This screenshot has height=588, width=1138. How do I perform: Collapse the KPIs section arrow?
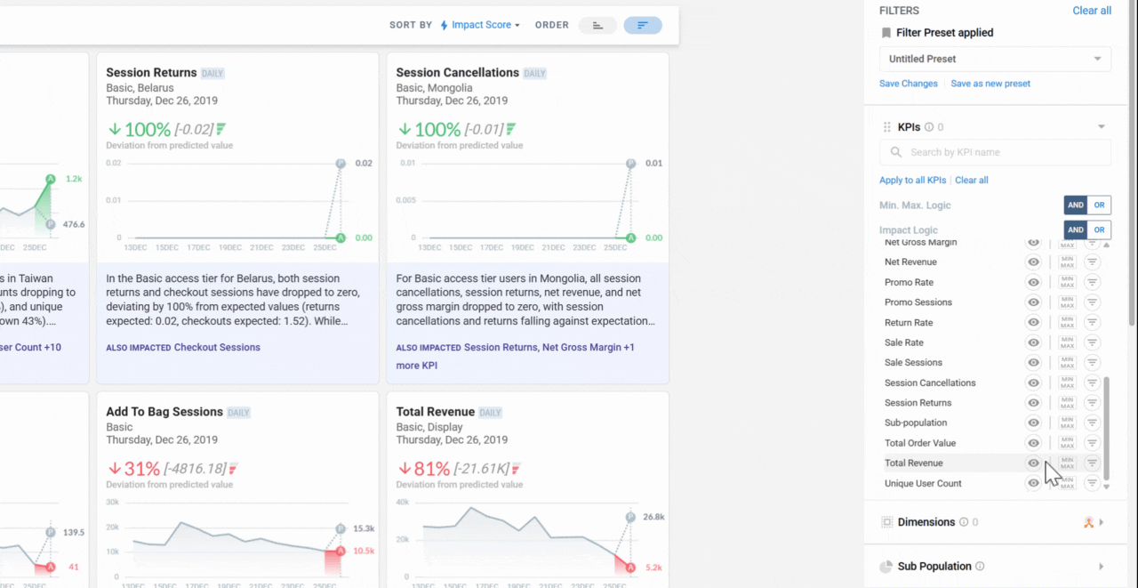click(x=1102, y=127)
